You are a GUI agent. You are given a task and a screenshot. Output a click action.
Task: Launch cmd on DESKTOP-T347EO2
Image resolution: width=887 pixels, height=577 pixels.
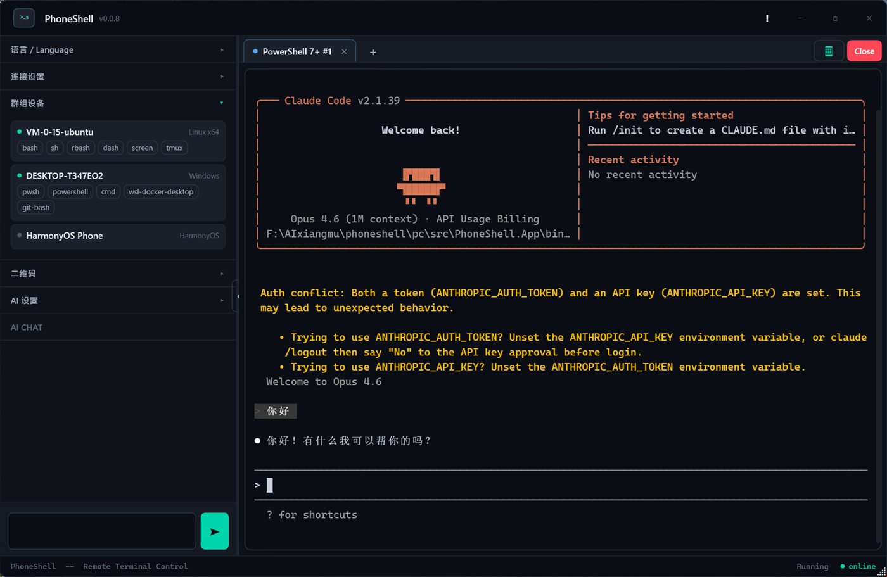pyautogui.click(x=108, y=192)
